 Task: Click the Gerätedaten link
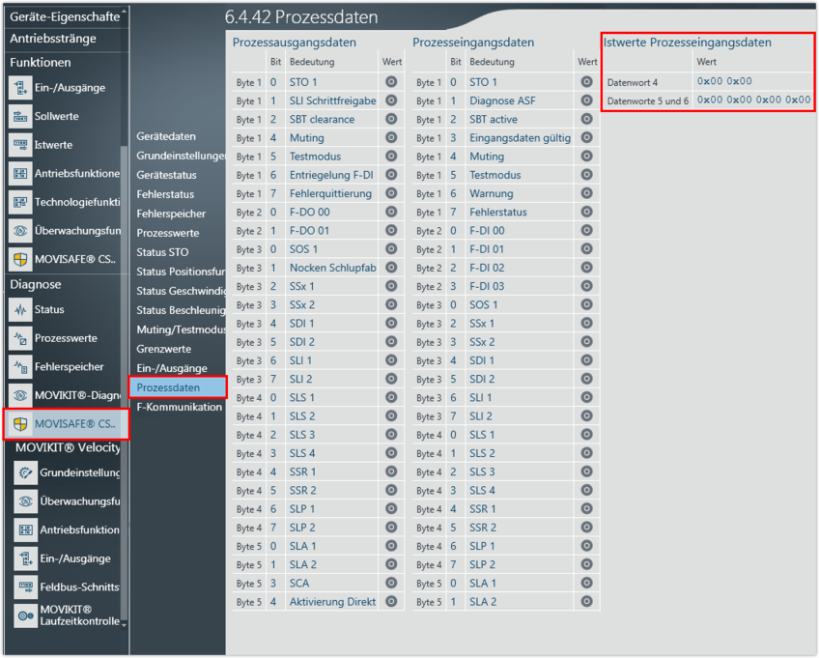tap(166, 137)
